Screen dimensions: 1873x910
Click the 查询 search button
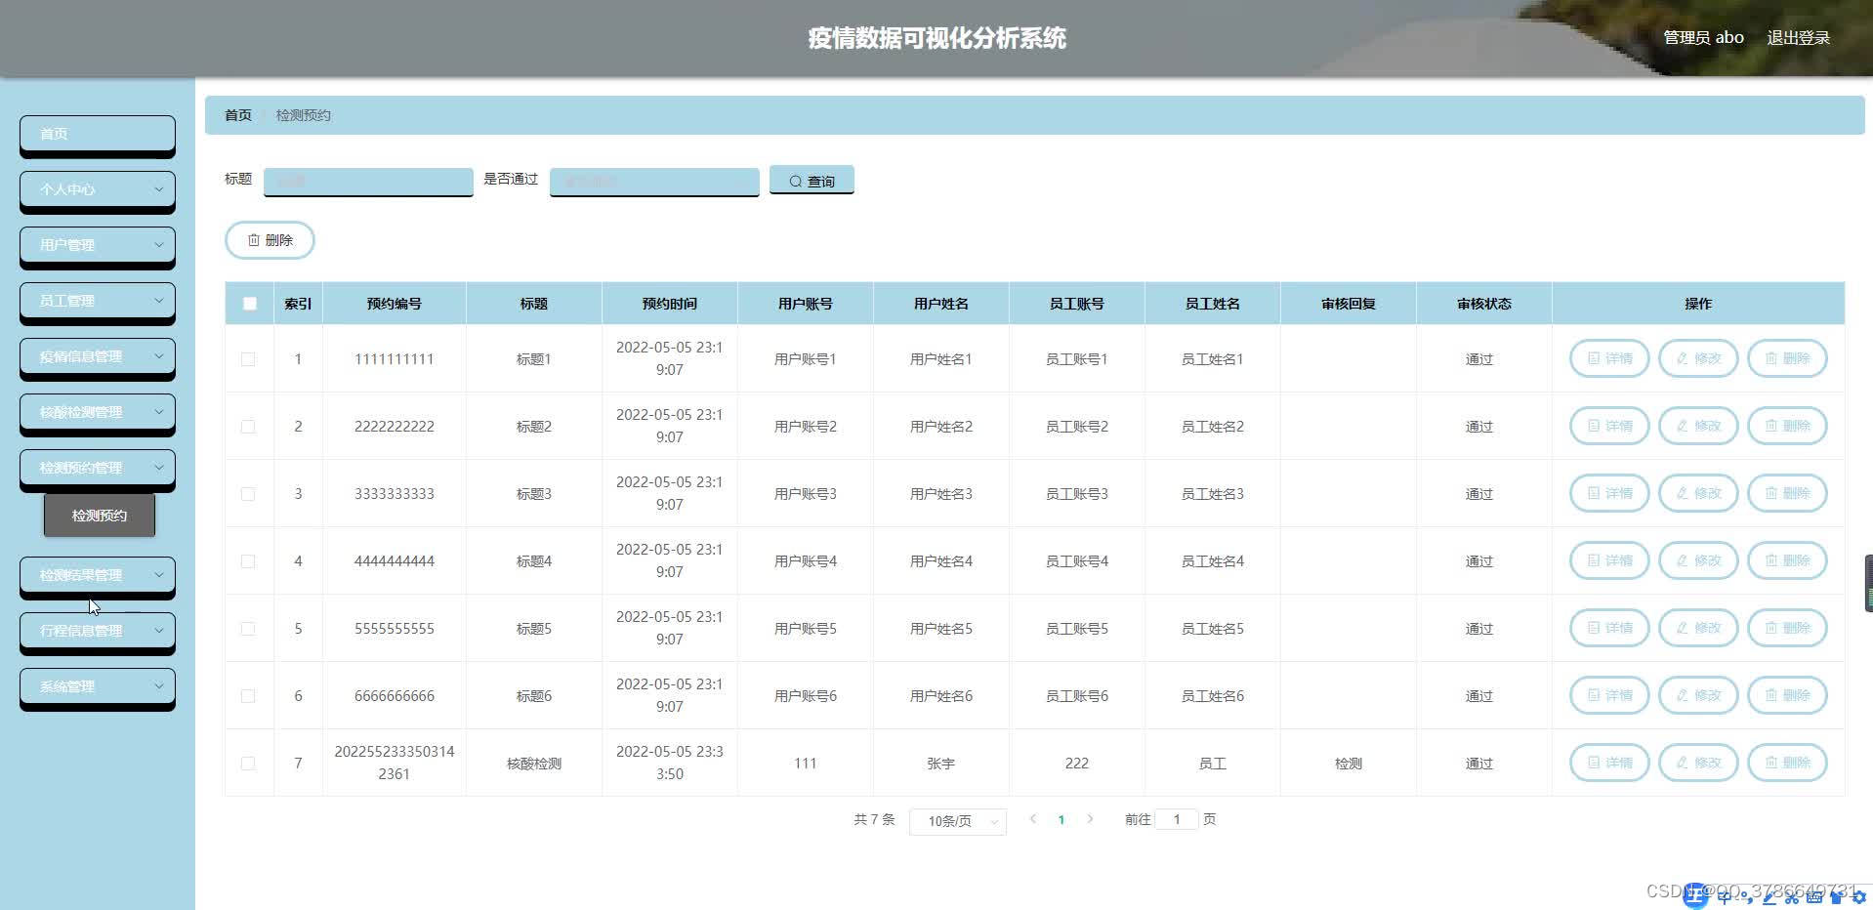[x=812, y=181]
